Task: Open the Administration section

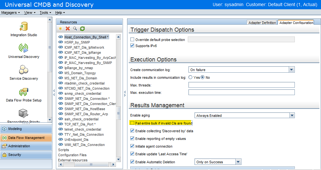Action: point(26,146)
